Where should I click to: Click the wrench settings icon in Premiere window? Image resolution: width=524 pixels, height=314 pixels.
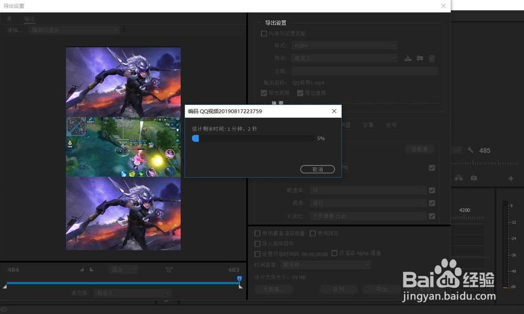click(470, 150)
